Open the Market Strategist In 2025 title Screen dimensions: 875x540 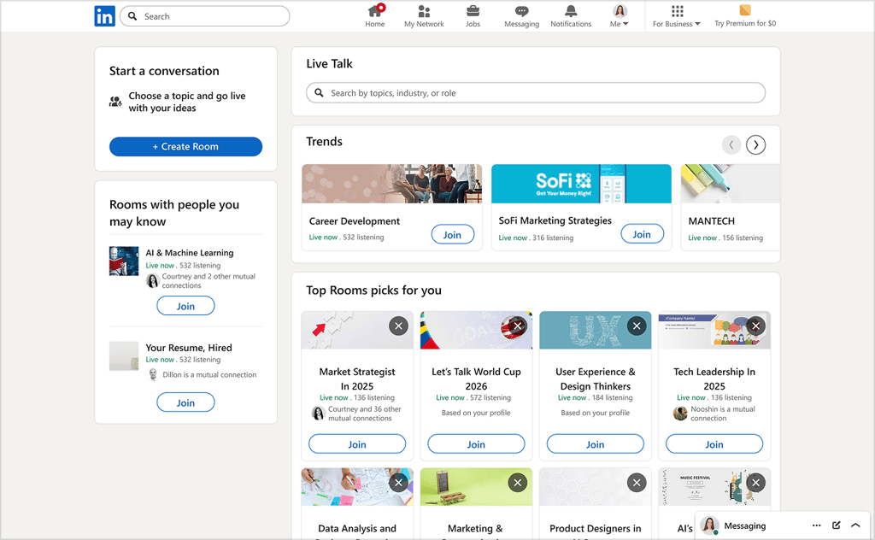pos(357,379)
